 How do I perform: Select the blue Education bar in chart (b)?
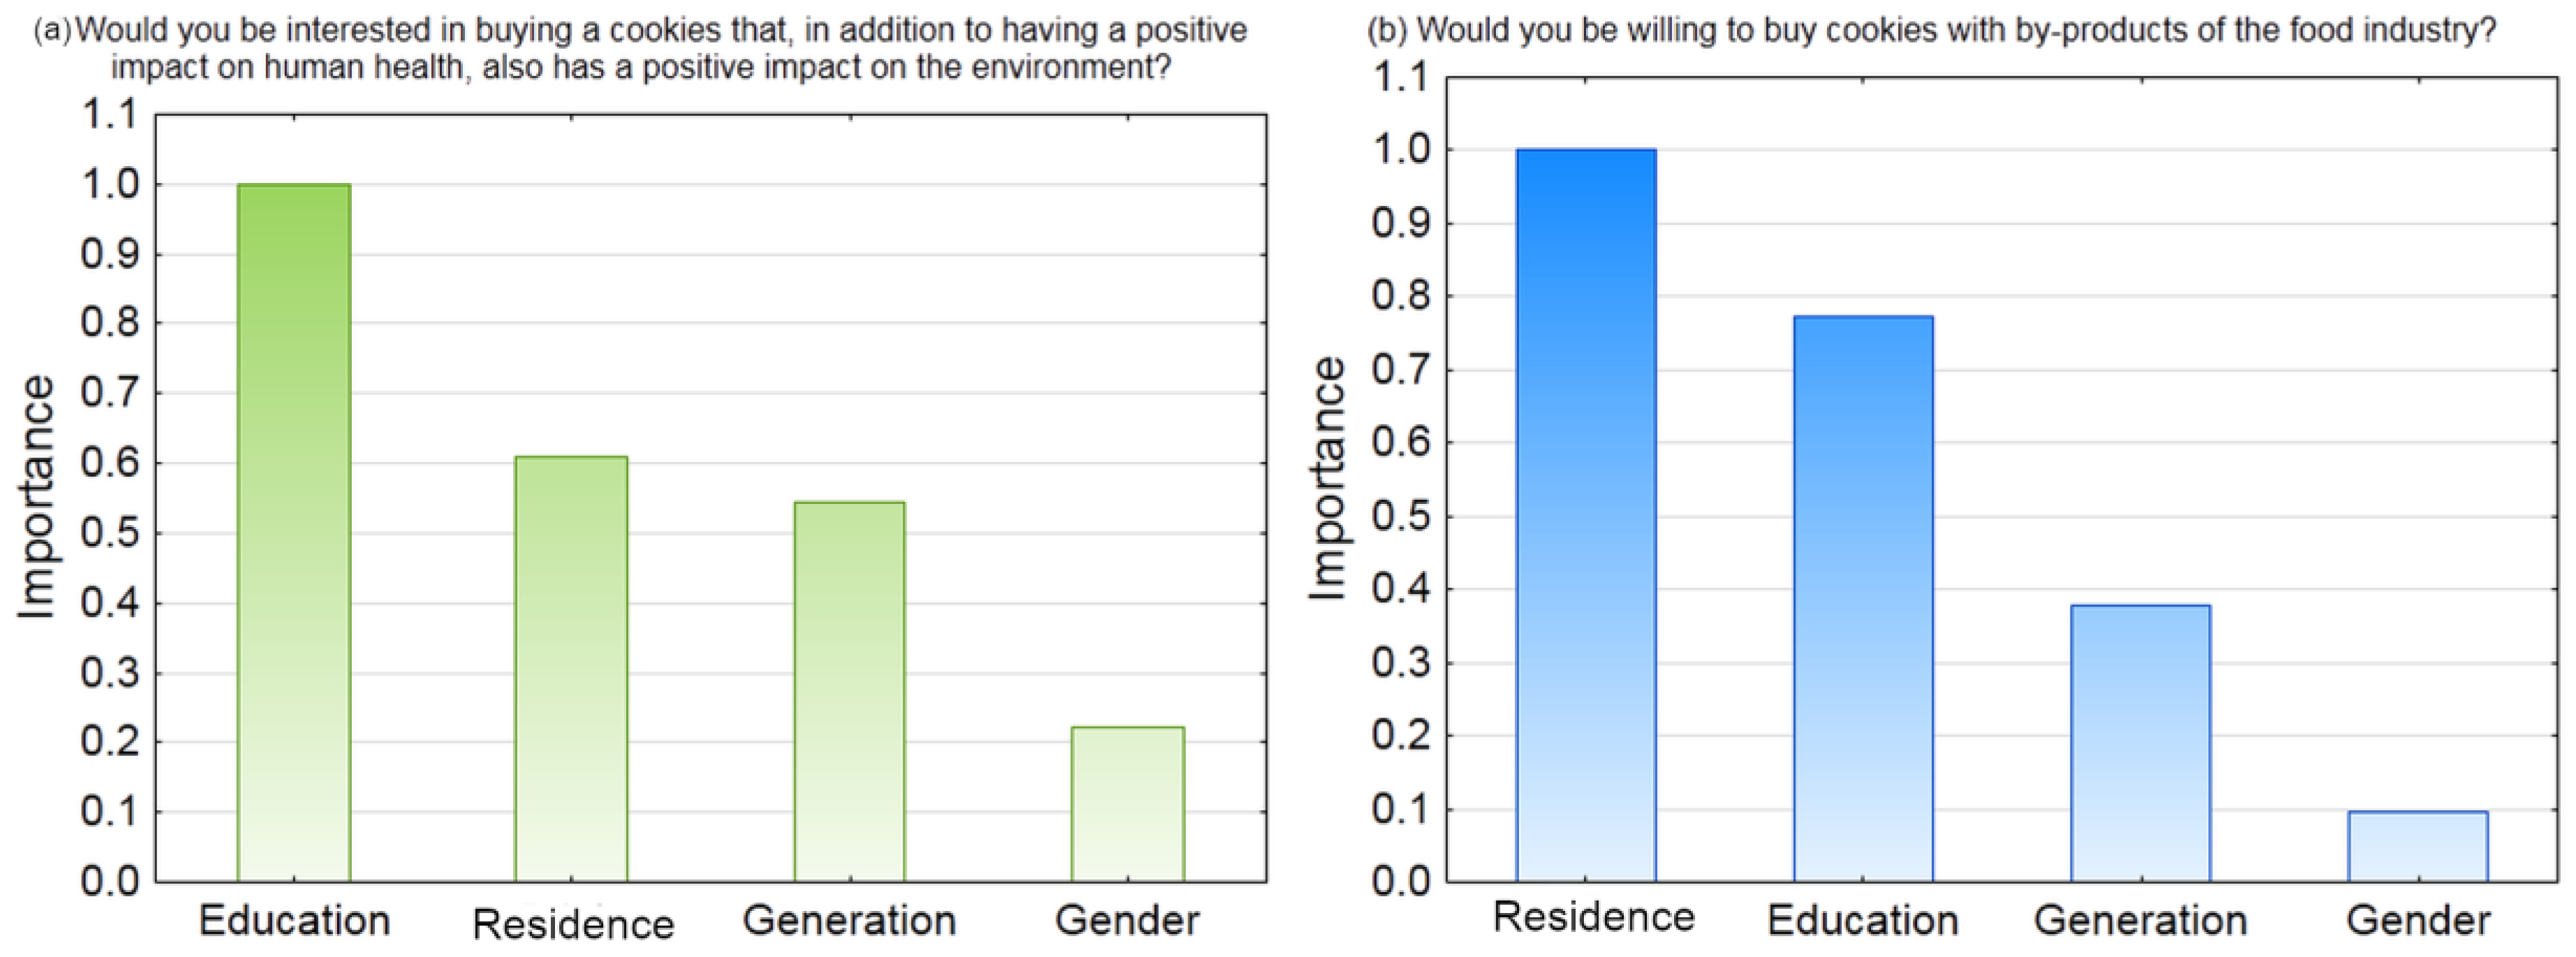coord(1862,598)
